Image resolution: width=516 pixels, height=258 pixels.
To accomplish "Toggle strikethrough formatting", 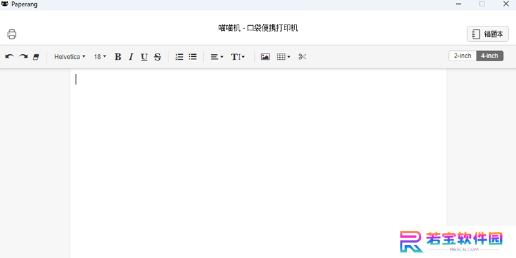I will (x=157, y=57).
